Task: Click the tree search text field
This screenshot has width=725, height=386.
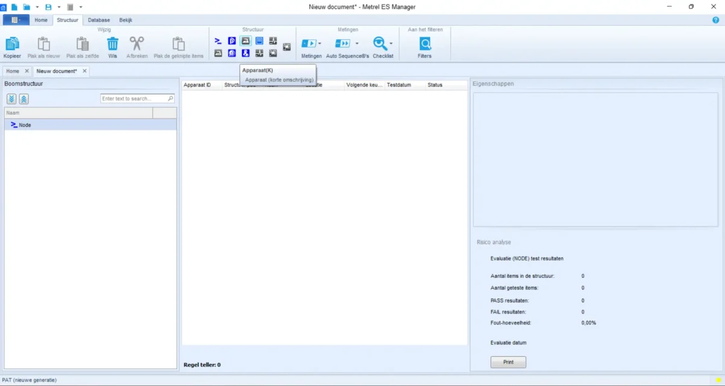Action: tap(135, 98)
